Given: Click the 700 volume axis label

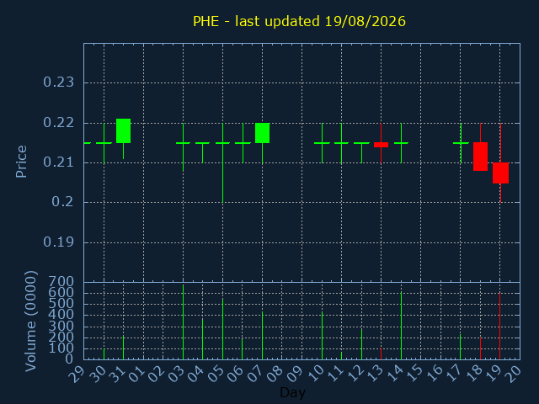Looking at the screenshot, I should (x=61, y=282).
